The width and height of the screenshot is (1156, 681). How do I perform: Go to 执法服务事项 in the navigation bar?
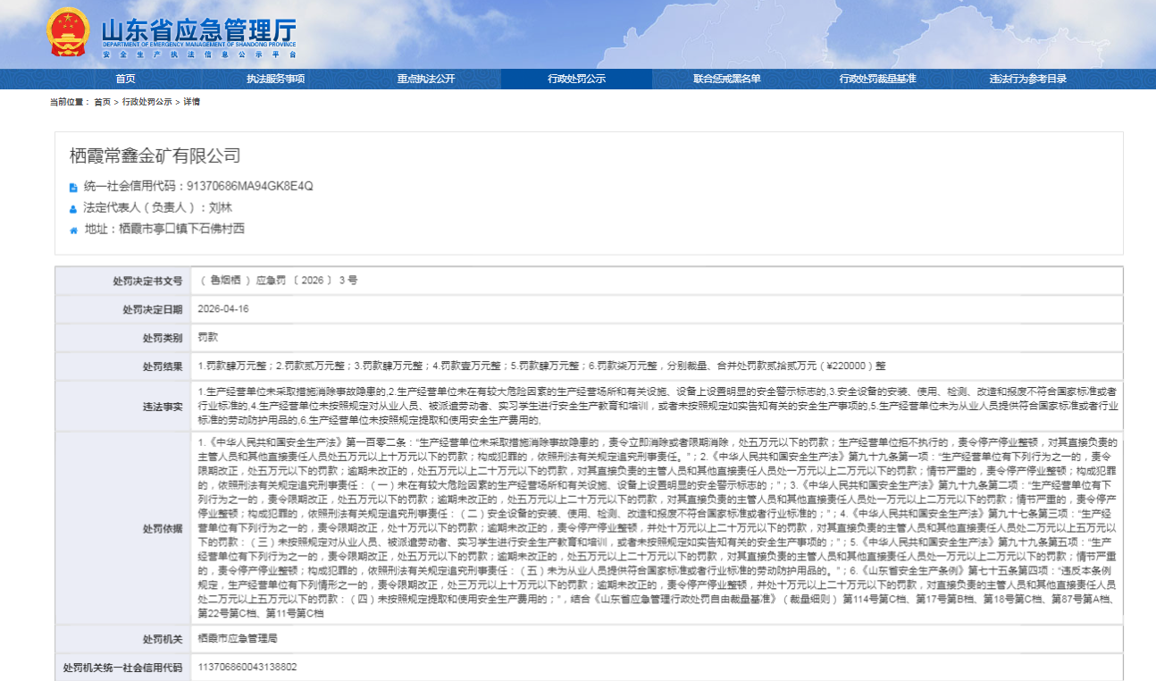[x=275, y=79]
